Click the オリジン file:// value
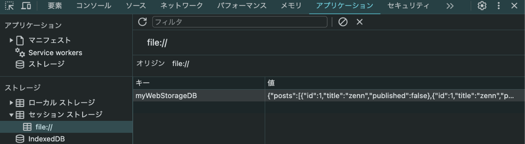 pyautogui.click(x=181, y=64)
